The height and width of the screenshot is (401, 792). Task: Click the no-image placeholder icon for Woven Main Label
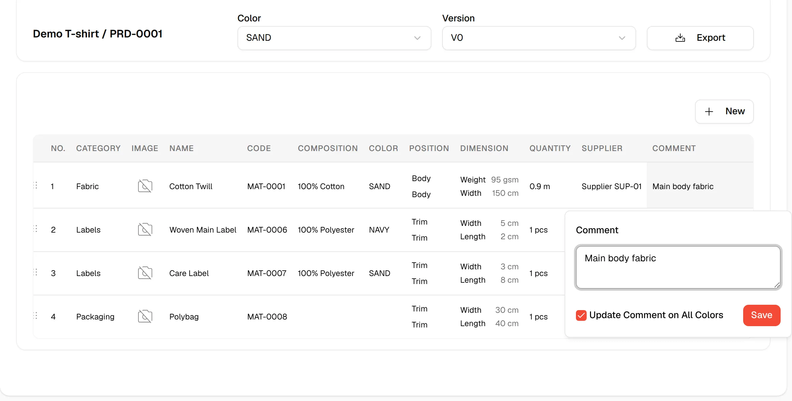tap(145, 230)
